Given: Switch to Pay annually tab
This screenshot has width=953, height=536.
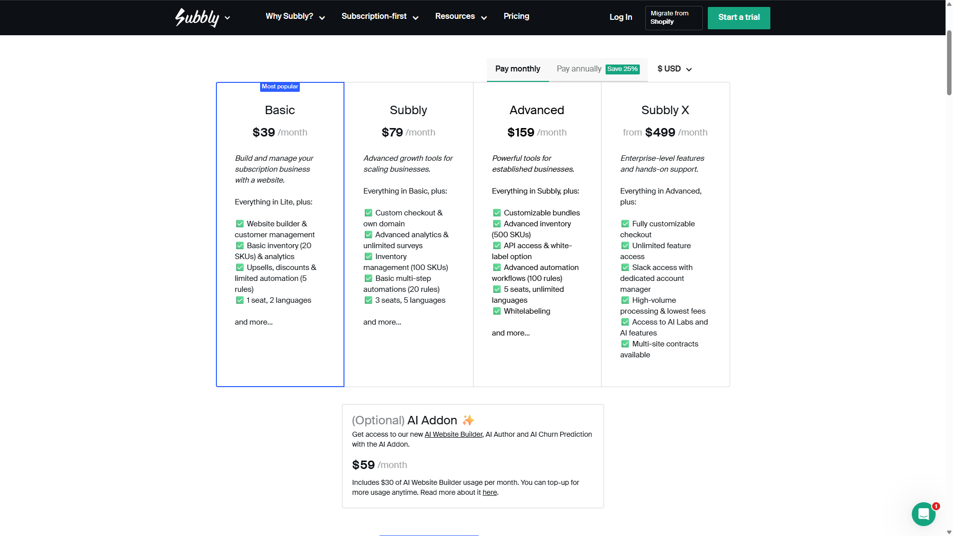Looking at the screenshot, I should click(579, 69).
